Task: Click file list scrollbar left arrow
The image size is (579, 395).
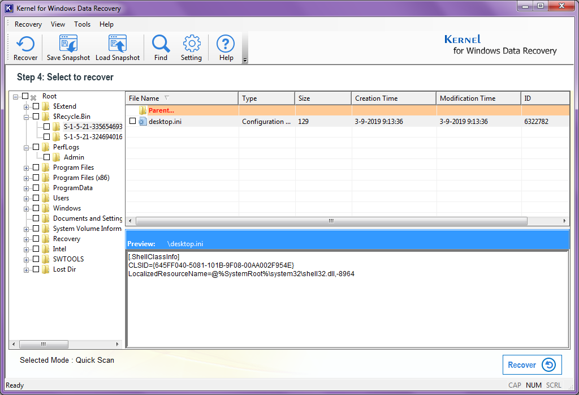Action: [130, 221]
